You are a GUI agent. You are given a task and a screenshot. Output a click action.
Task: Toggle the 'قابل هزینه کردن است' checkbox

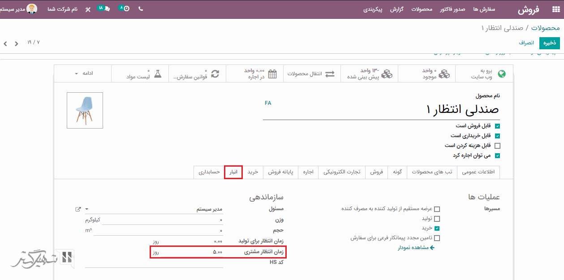pos(497,146)
